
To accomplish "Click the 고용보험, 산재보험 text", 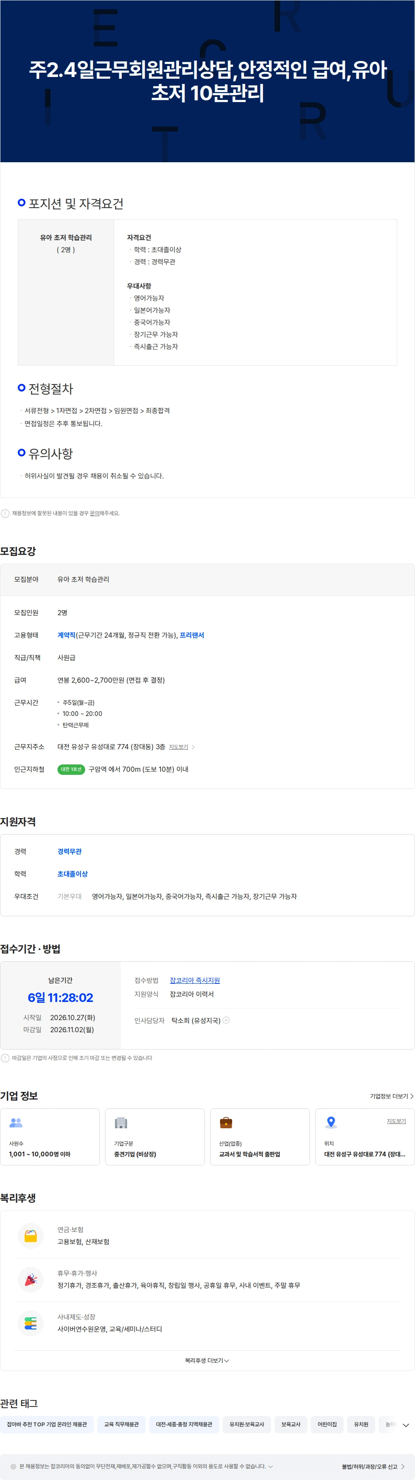I will 83,1241.
